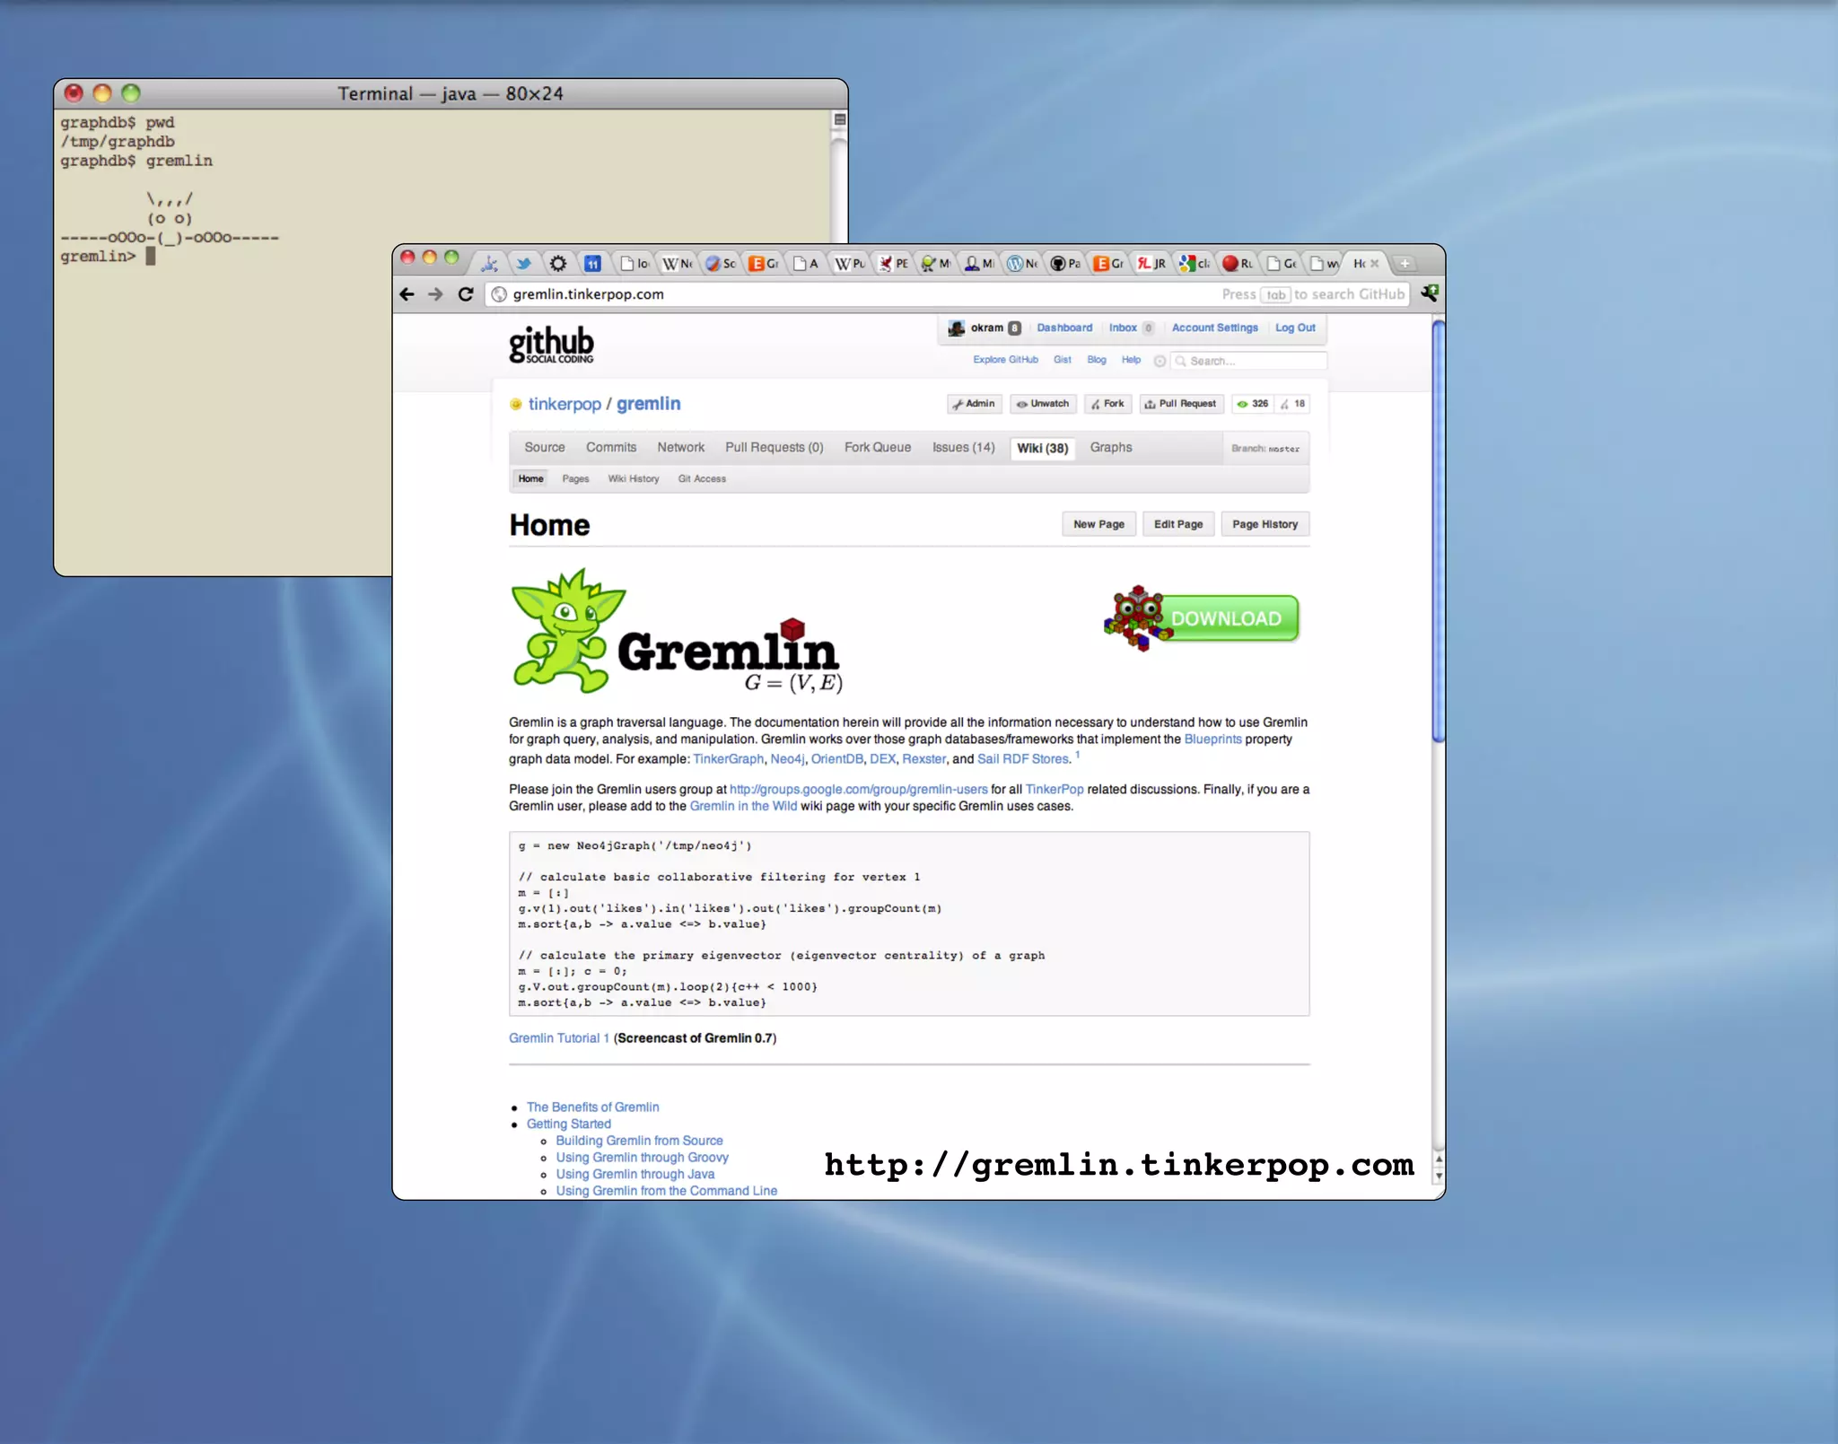This screenshot has height=1444, width=1838.
Task: Open the Issues (14) tab
Action: (x=963, y=447)
